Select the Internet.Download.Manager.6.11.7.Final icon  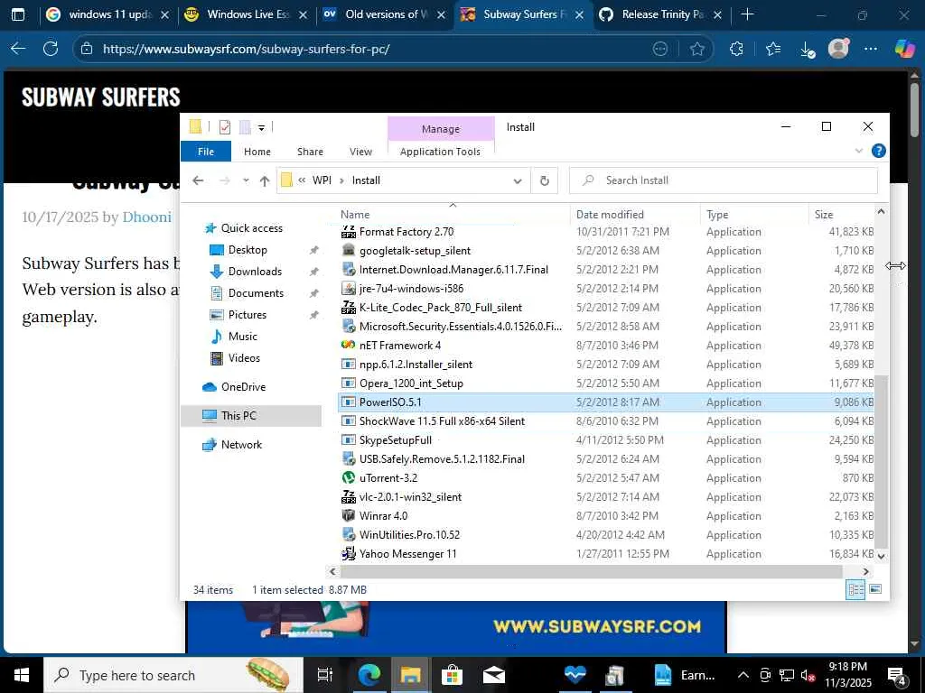(x=349, y=269)
